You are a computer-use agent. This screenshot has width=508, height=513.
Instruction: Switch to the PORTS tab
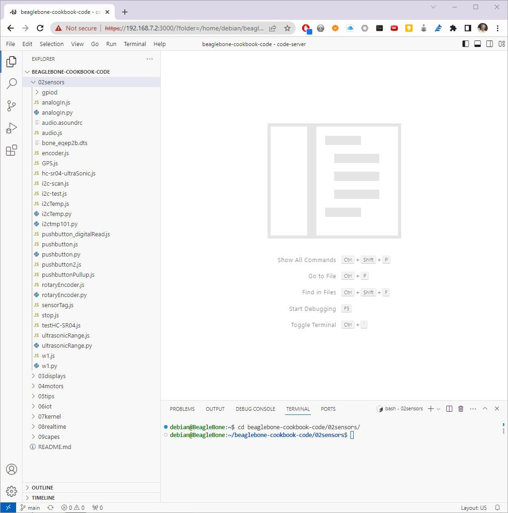328,409
